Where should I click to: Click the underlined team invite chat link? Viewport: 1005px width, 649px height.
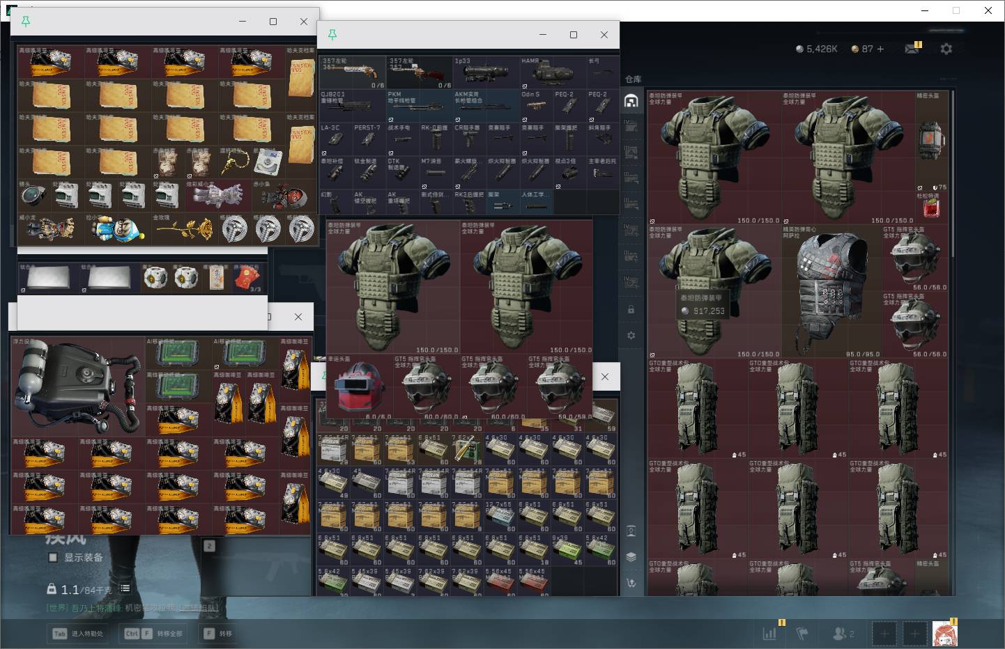click(198, 608)
